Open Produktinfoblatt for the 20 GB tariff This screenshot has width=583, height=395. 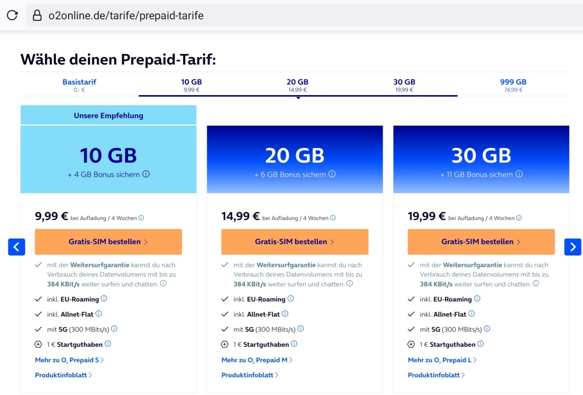[x=250, y=375]
